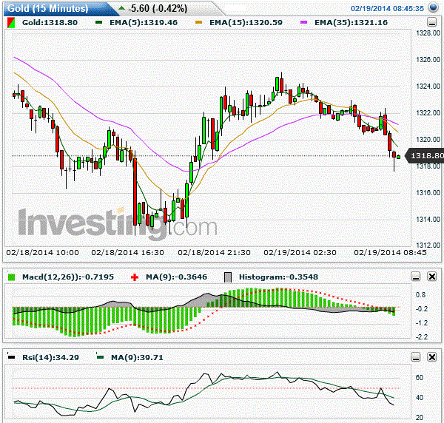444x423 pixels.
Task: Click the -5.60 (-0.42%) change value
Action: (158, 8)
